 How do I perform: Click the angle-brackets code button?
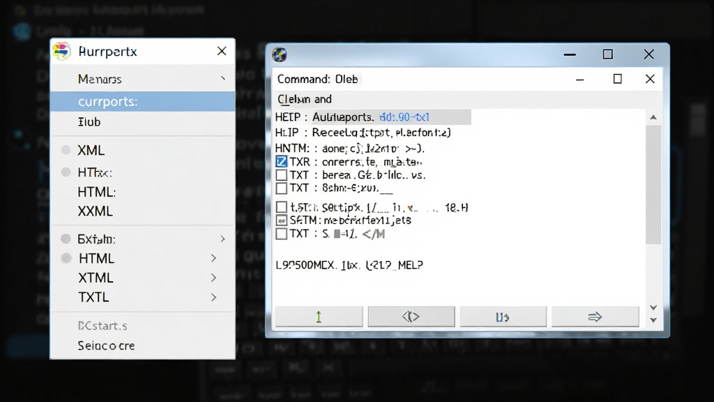click(x=411, y=316)
